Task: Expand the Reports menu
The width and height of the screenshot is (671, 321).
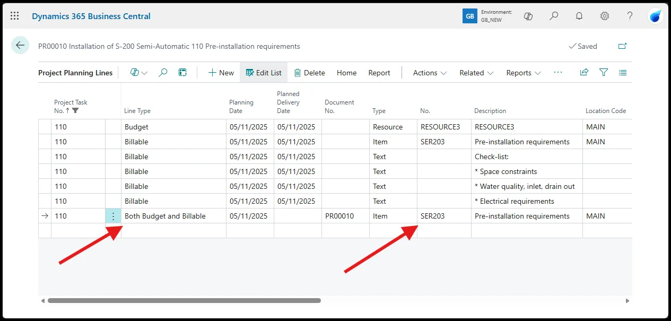Action: (x=524, y=73)
